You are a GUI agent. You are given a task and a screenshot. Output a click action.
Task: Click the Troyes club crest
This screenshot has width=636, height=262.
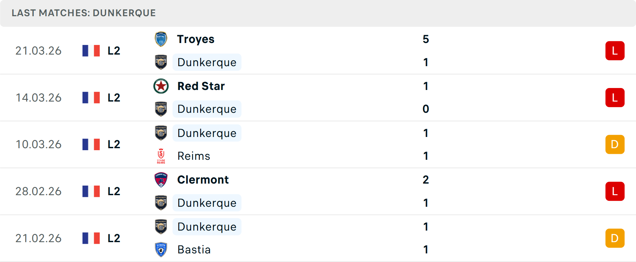[x=161, y=39]
